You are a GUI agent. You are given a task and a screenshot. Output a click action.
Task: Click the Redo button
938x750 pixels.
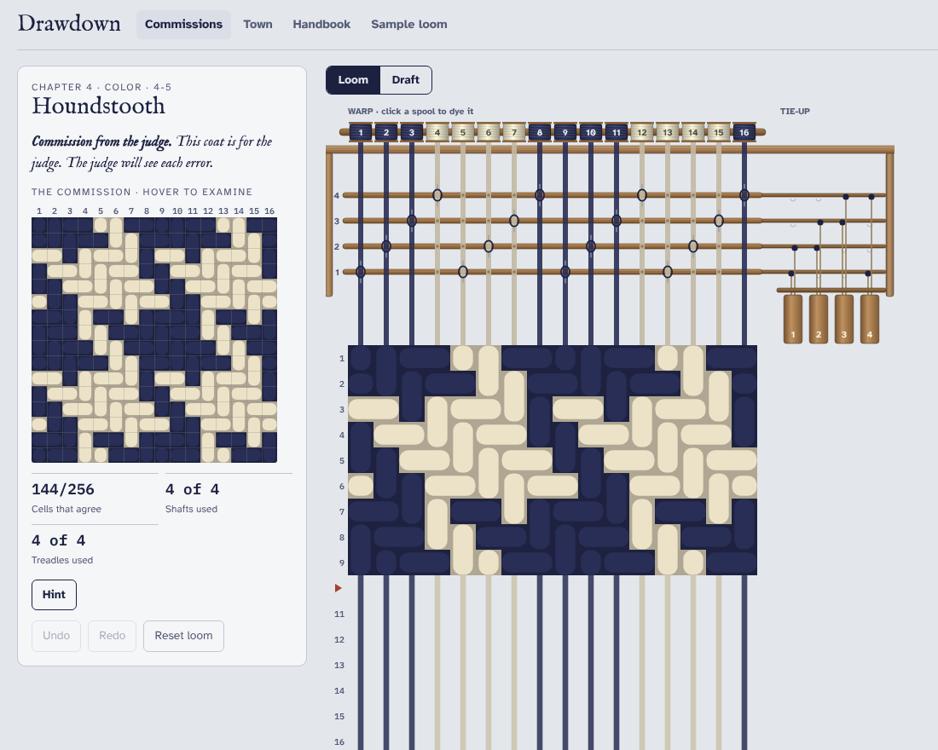click(x=113, y=636)
